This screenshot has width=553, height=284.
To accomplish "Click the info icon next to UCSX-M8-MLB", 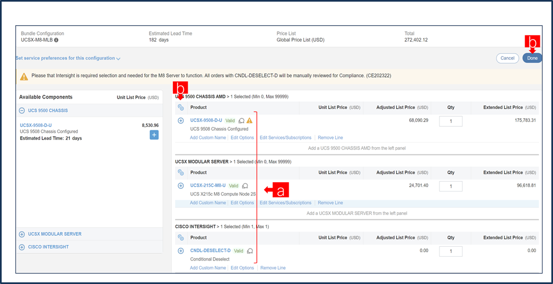I will coord(57,40).
